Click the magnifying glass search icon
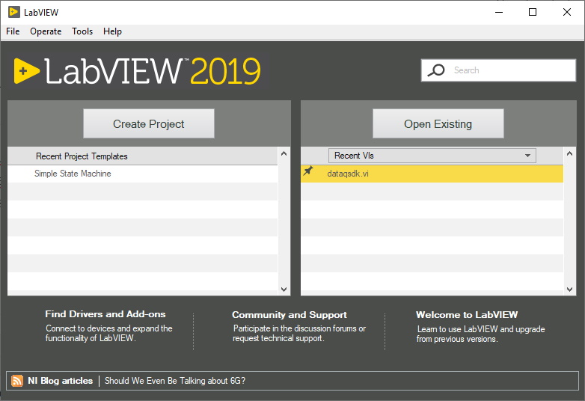This screenshot has width=585, height=401. click(x=436, y=70)
